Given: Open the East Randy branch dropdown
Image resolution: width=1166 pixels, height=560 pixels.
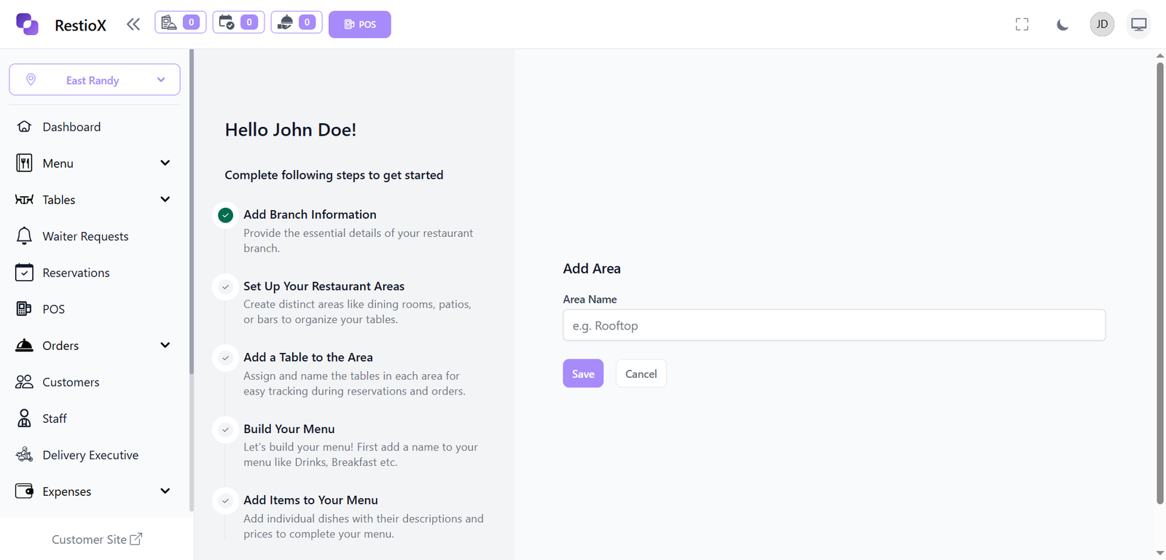Looking at the screenshot, I should pos(95,79).
